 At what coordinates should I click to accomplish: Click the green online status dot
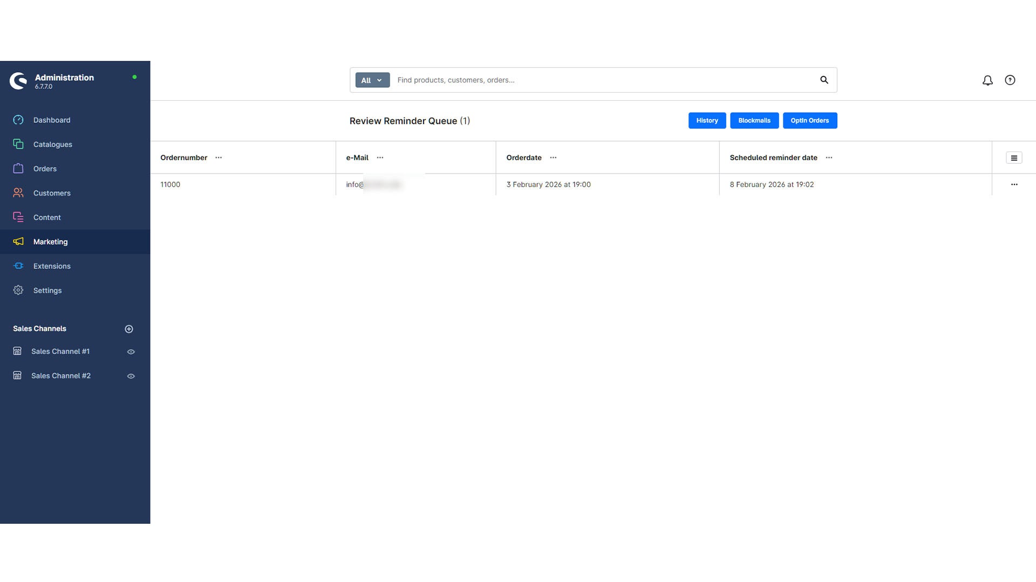point(134,77)
